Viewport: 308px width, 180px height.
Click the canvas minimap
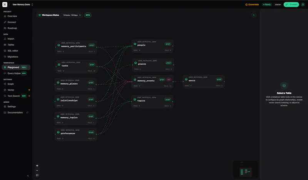(x=246, y=170)
